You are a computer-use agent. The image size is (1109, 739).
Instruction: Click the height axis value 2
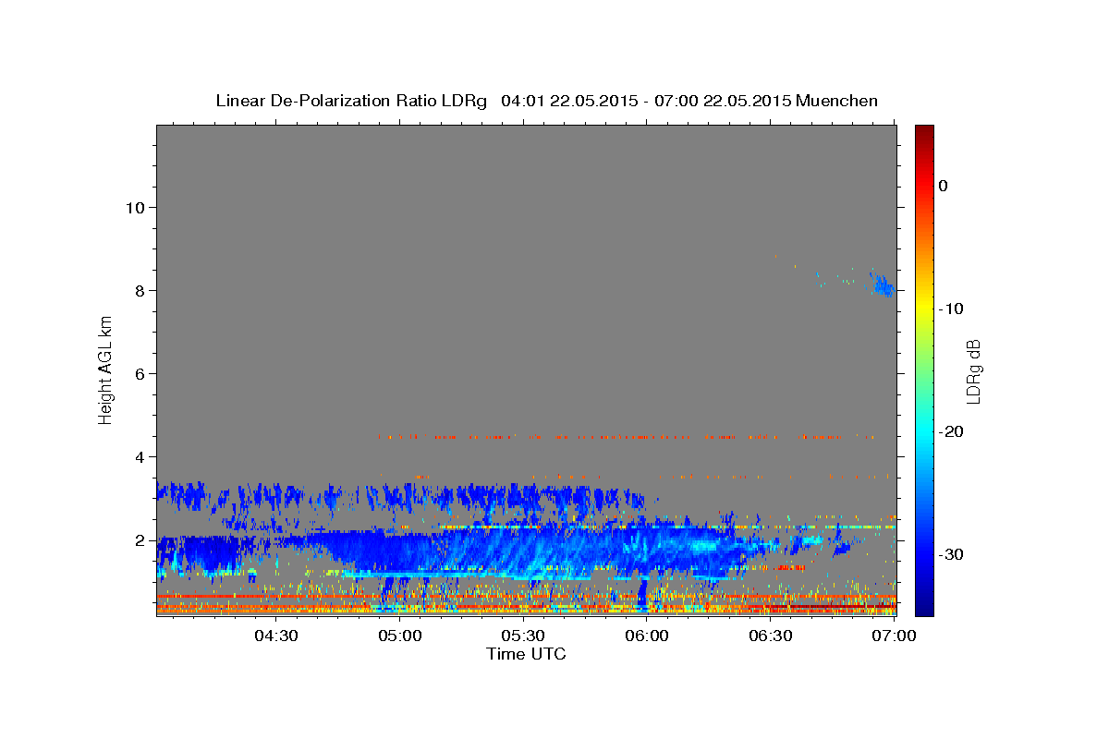point(139,539)
